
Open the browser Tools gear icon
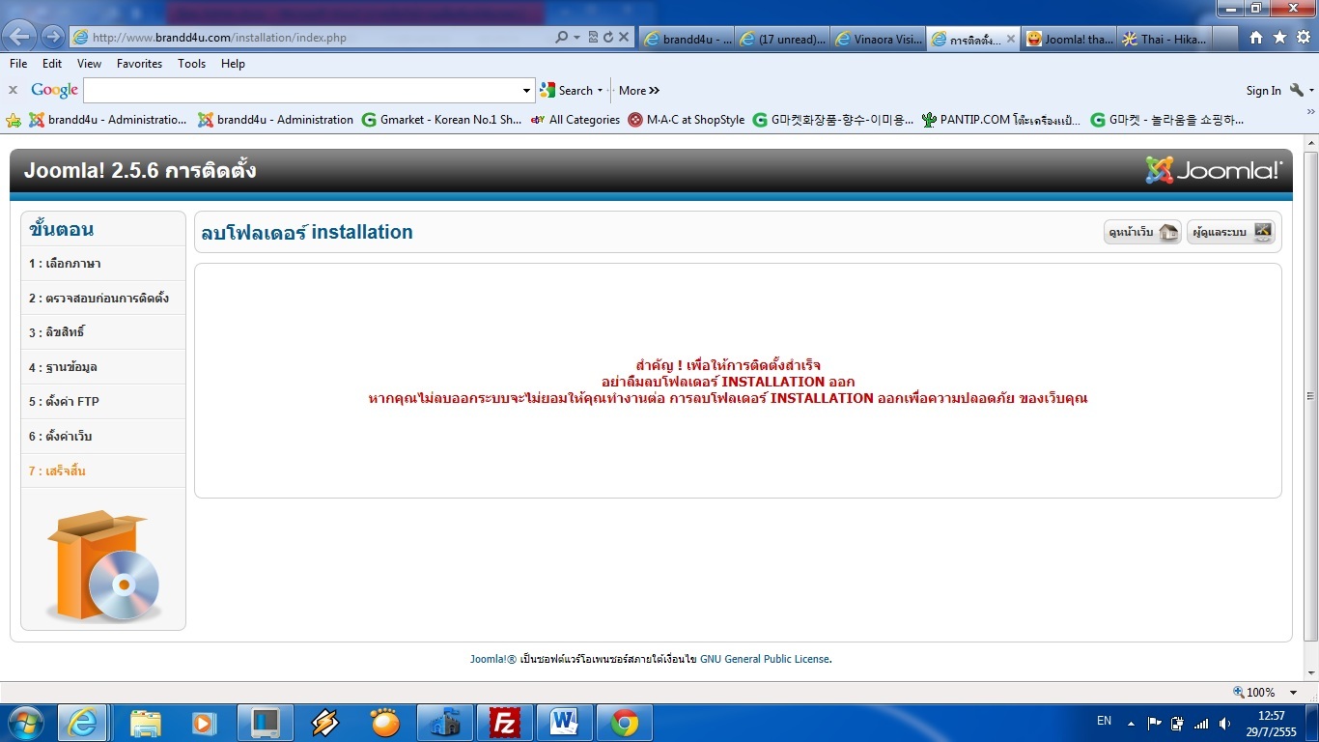pos(1303,38)
